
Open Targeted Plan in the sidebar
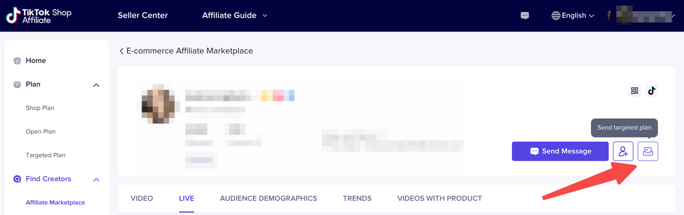[45, 155]
